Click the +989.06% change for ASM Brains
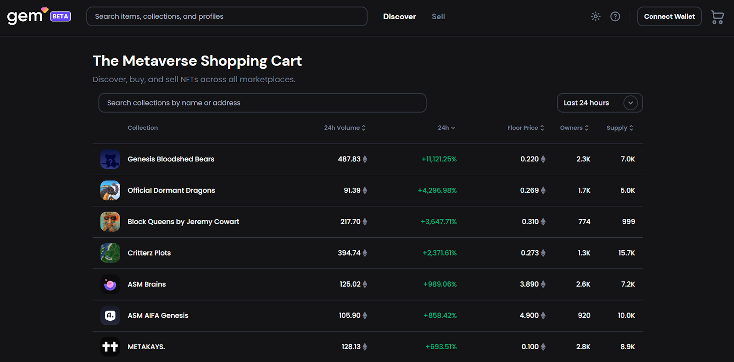 click(x=440, y=284)
